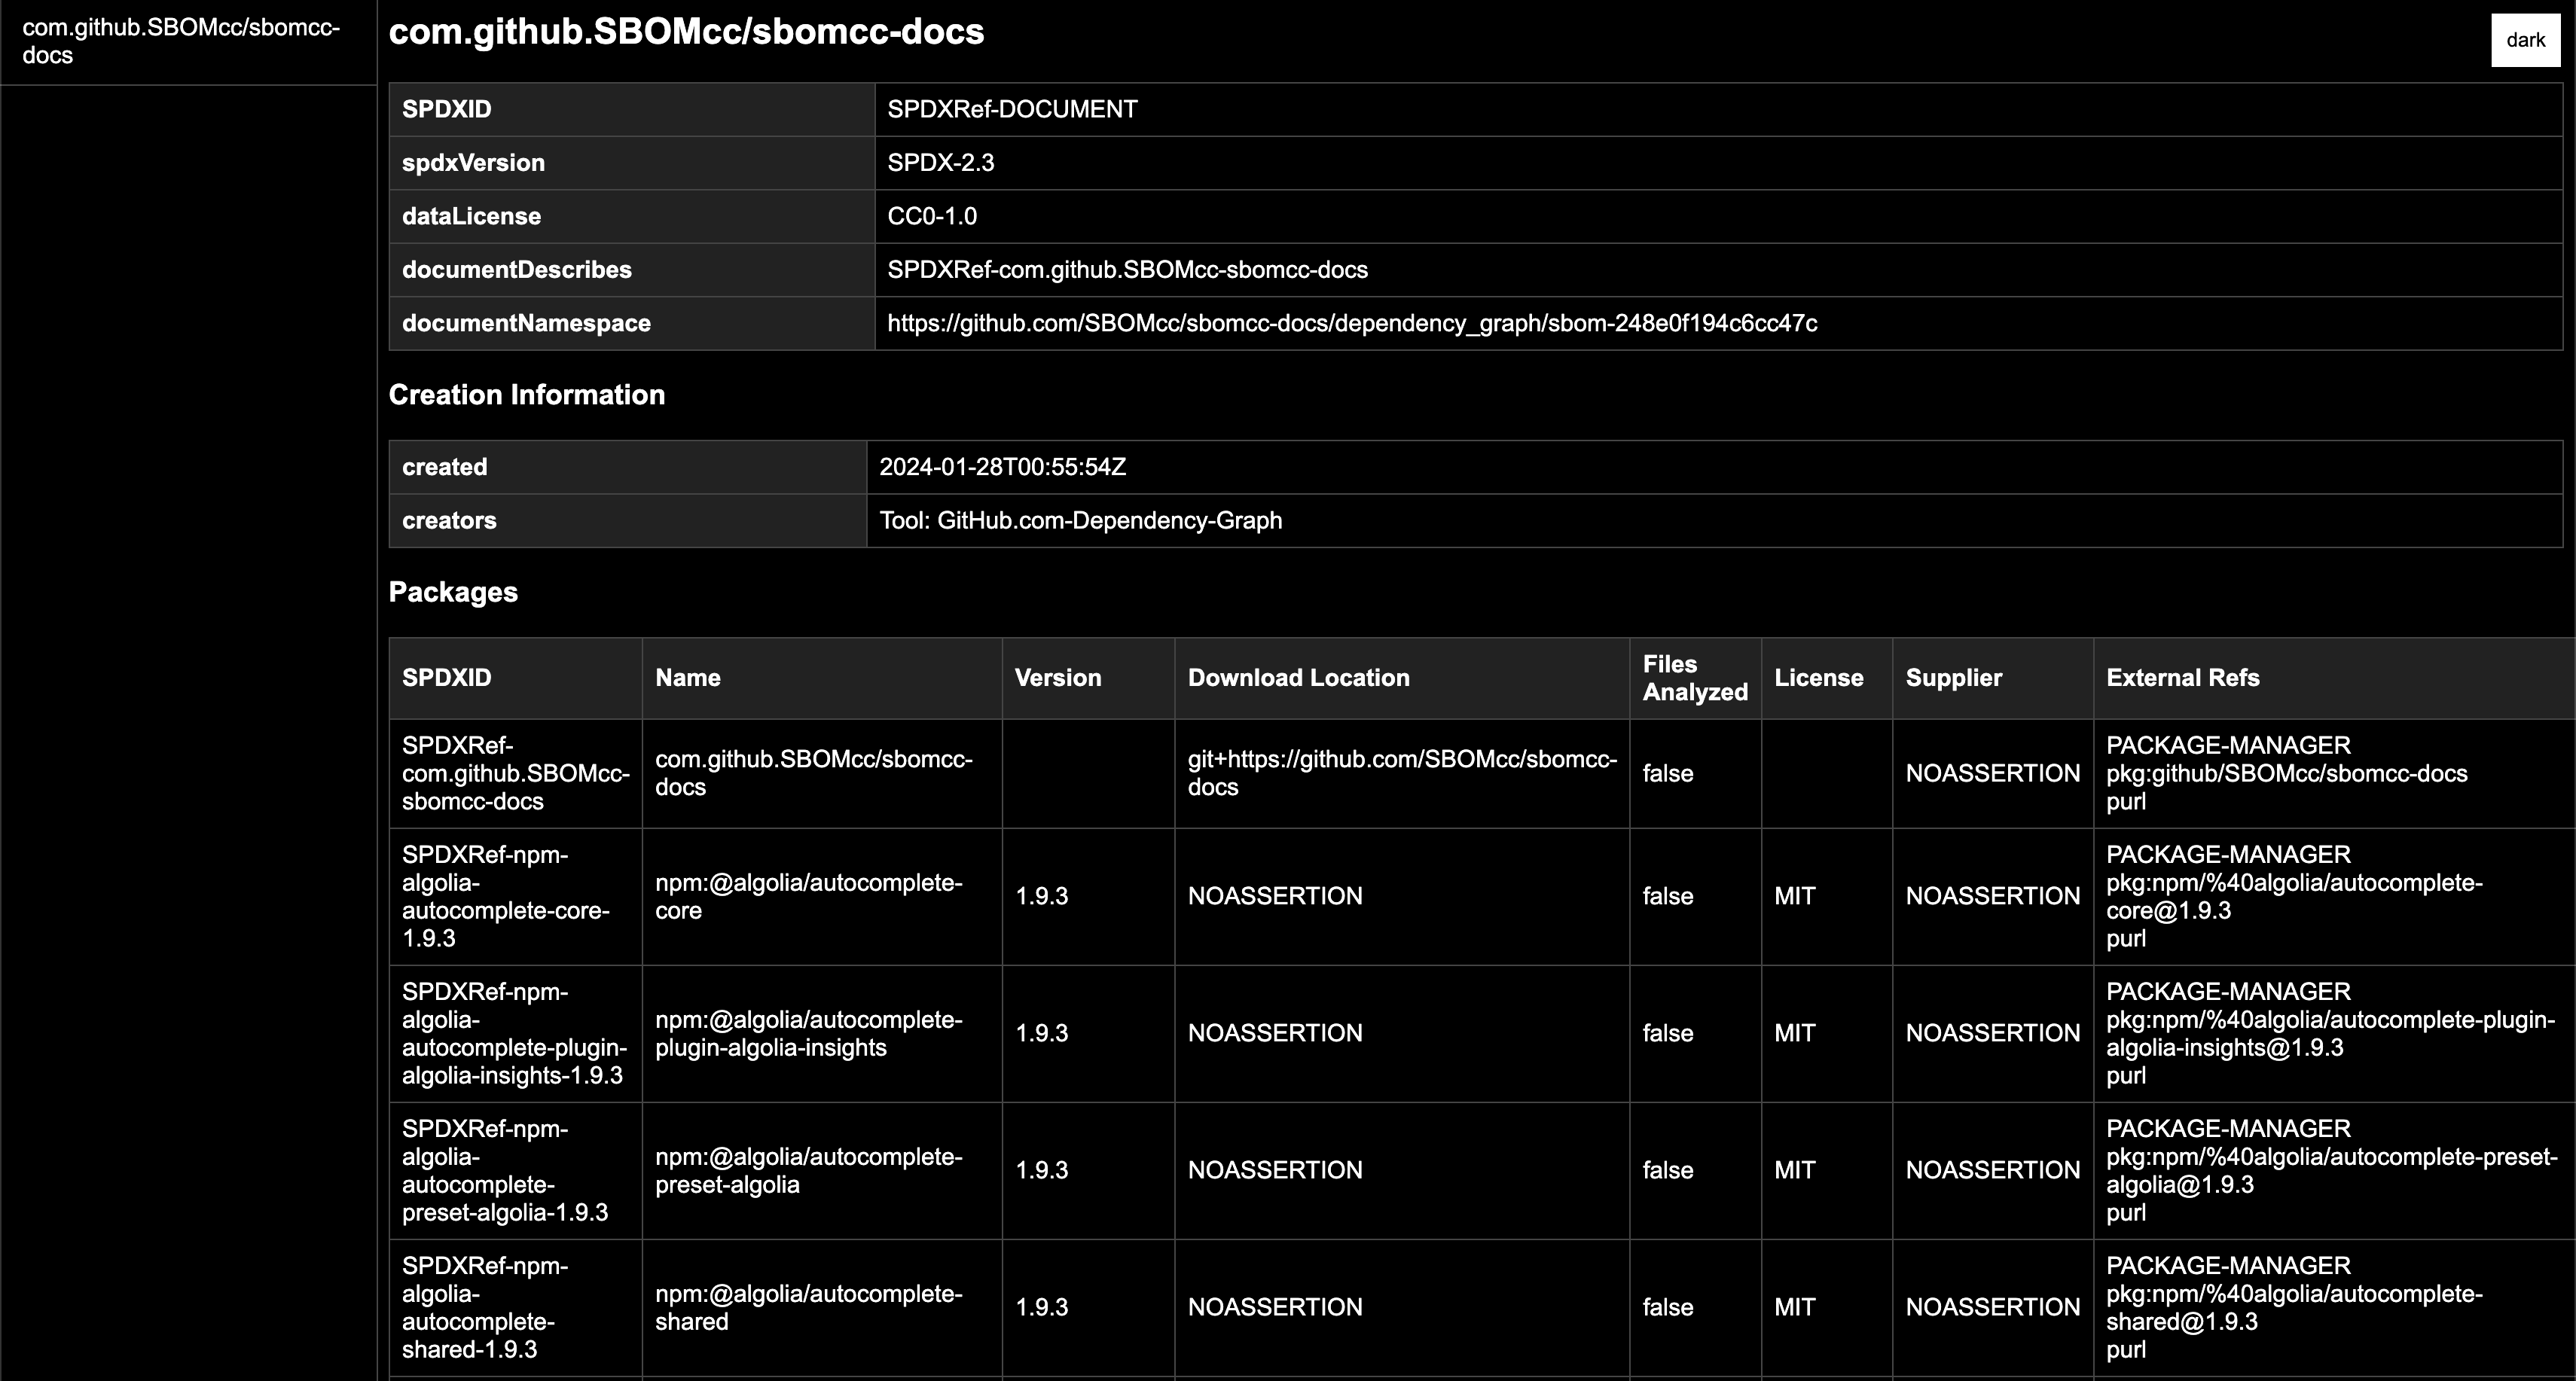Select the SPDX-2.3 version value

[940, 163]
